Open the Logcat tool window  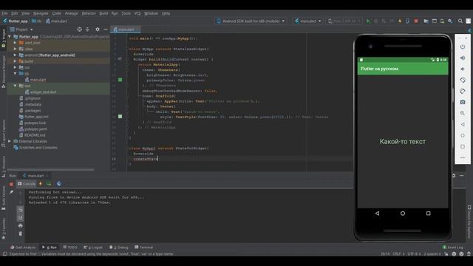coord(93,248)
